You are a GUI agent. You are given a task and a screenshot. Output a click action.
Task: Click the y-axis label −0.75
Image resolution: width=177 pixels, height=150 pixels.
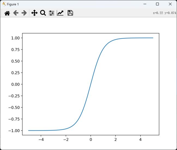click(x=14, y=119)
